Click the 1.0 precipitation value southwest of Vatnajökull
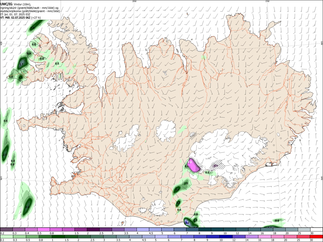Image resolution: width=323 pixels, height=242 pixels. pos(186,184)
